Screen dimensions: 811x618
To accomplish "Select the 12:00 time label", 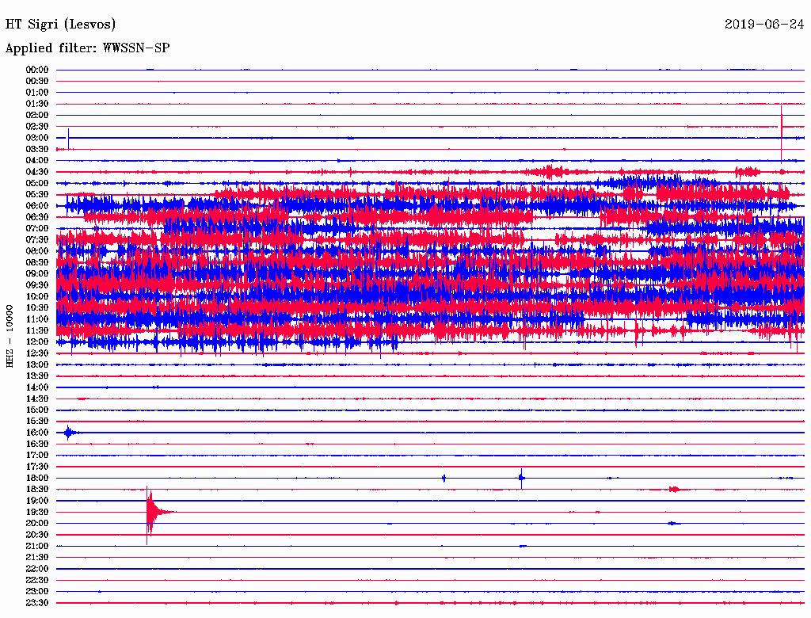I will click(x=37, y=342).
